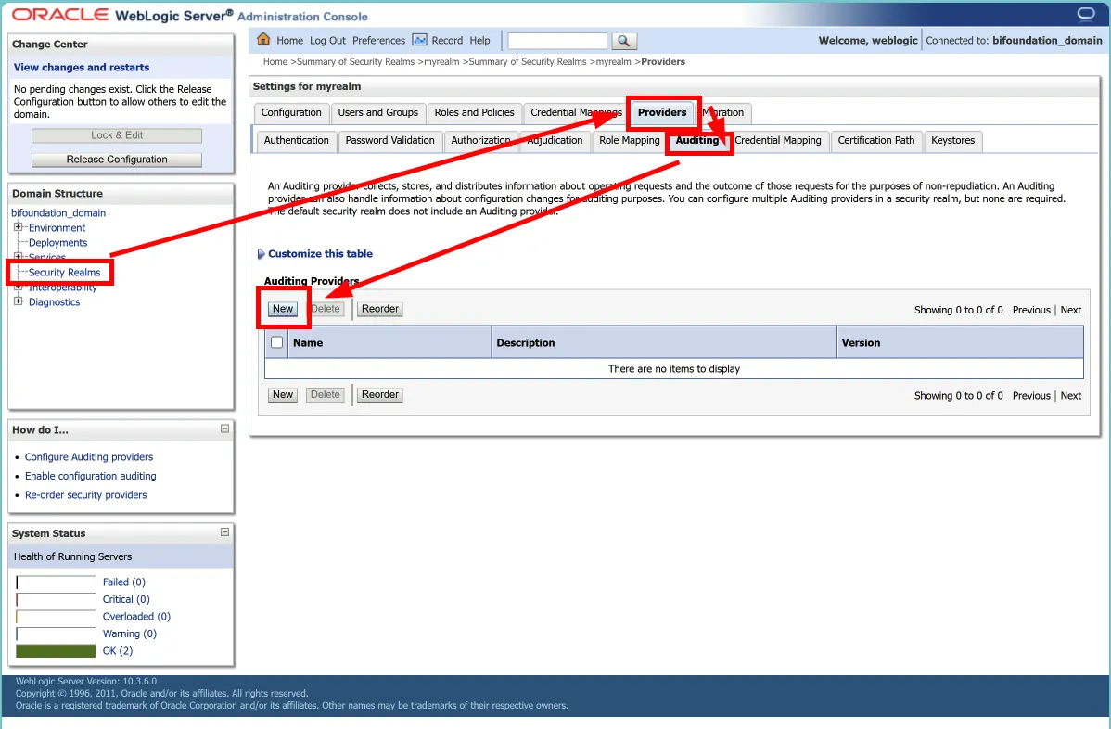Click the Oracle logo icon at top right
1111x729 pixels.
(1085, 14)
